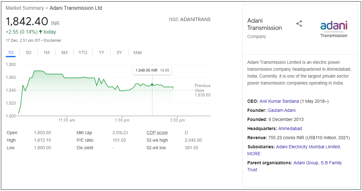362x191 pixels.
Task: Click the P/E ratio value 151.02
Action: (x=119, y=140)
